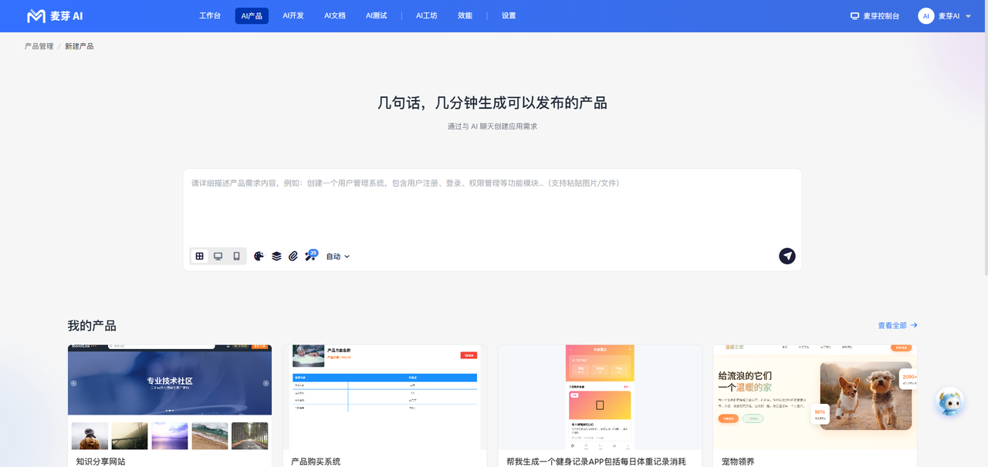This screenshot has height=467, width=988.
Task: Click the paperclip attachment icon
Action: tap(293, 256)
